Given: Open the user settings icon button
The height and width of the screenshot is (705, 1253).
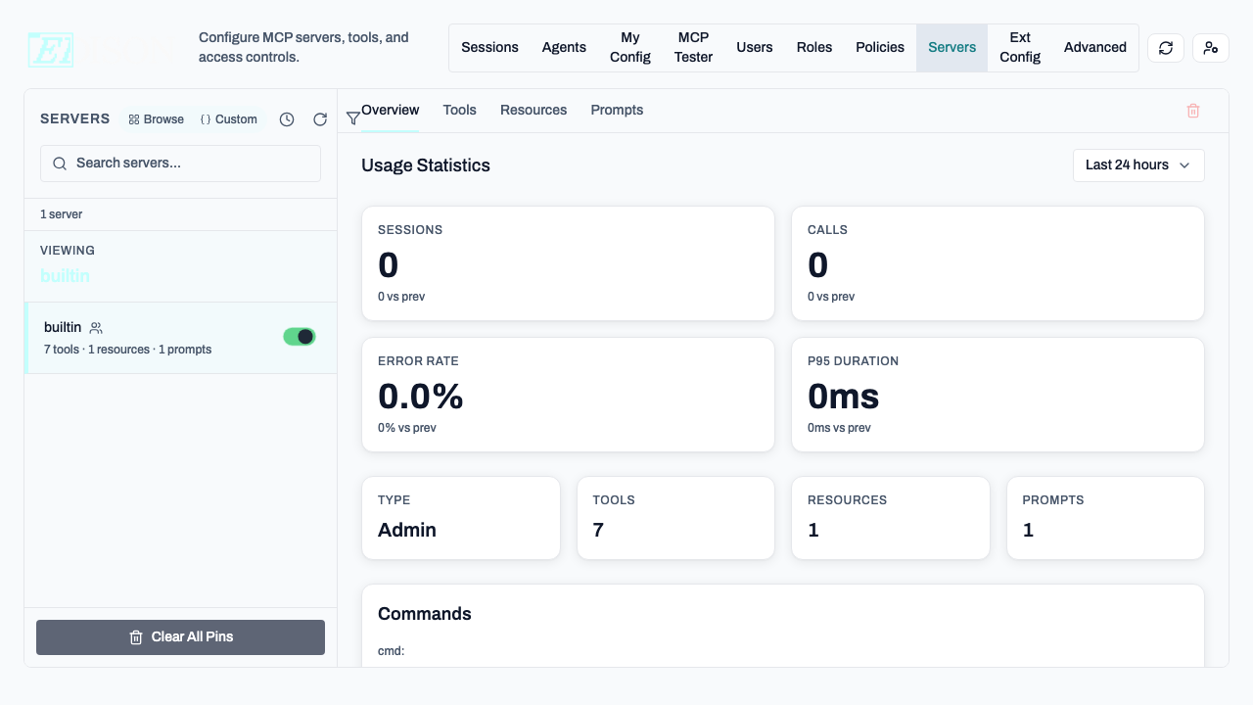Looking at the screenshot, I should (x=1210, y=48).
